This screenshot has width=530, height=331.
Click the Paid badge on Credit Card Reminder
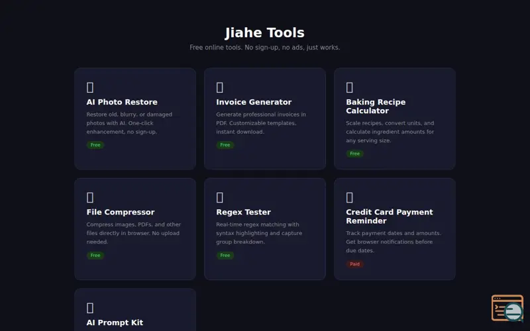click(x=355, y=264)
